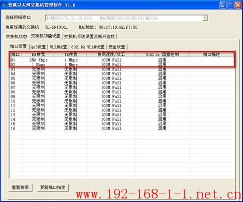Click the 协商速度/双工 column header

111,54
